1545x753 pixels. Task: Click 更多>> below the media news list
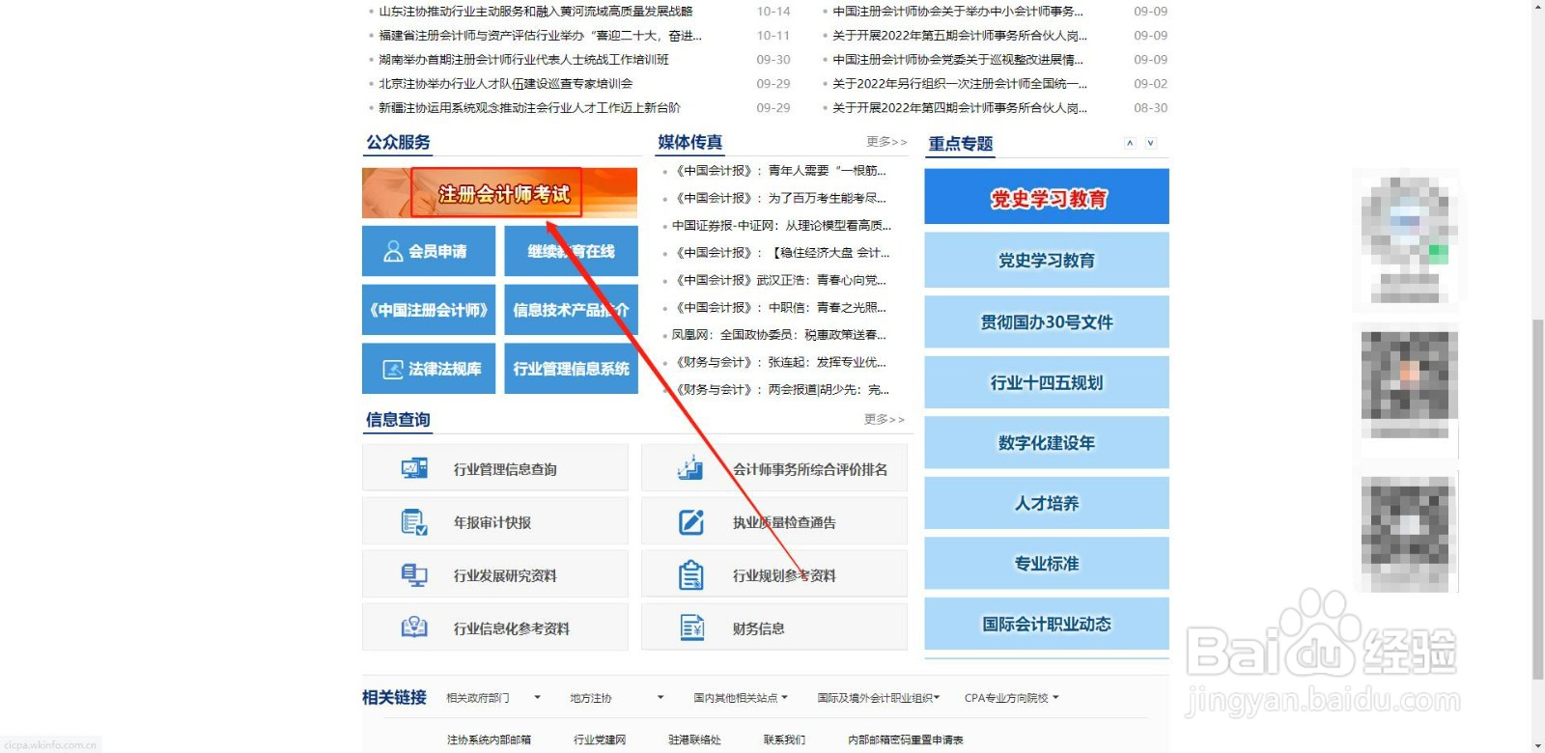[885, 419]
